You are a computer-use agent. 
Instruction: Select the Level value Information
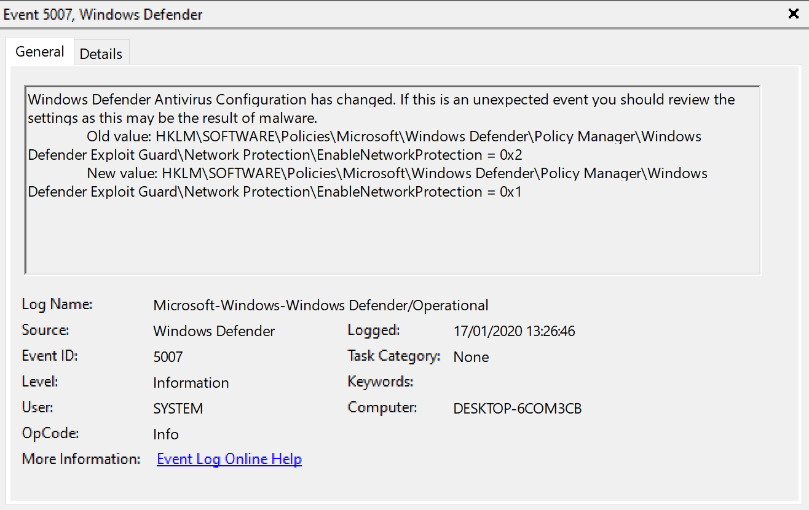click(191, 383)
